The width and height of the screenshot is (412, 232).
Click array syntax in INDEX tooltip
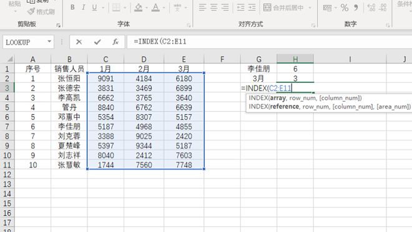pos(305,98)
